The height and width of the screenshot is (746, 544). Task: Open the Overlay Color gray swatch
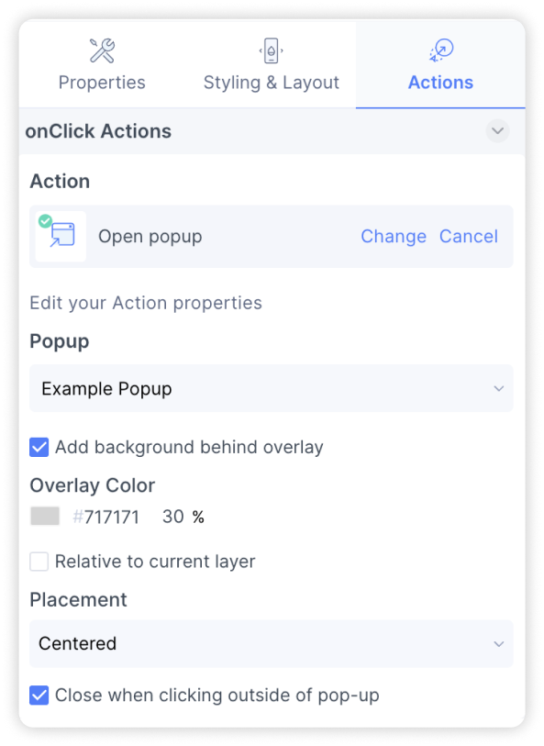45,517
